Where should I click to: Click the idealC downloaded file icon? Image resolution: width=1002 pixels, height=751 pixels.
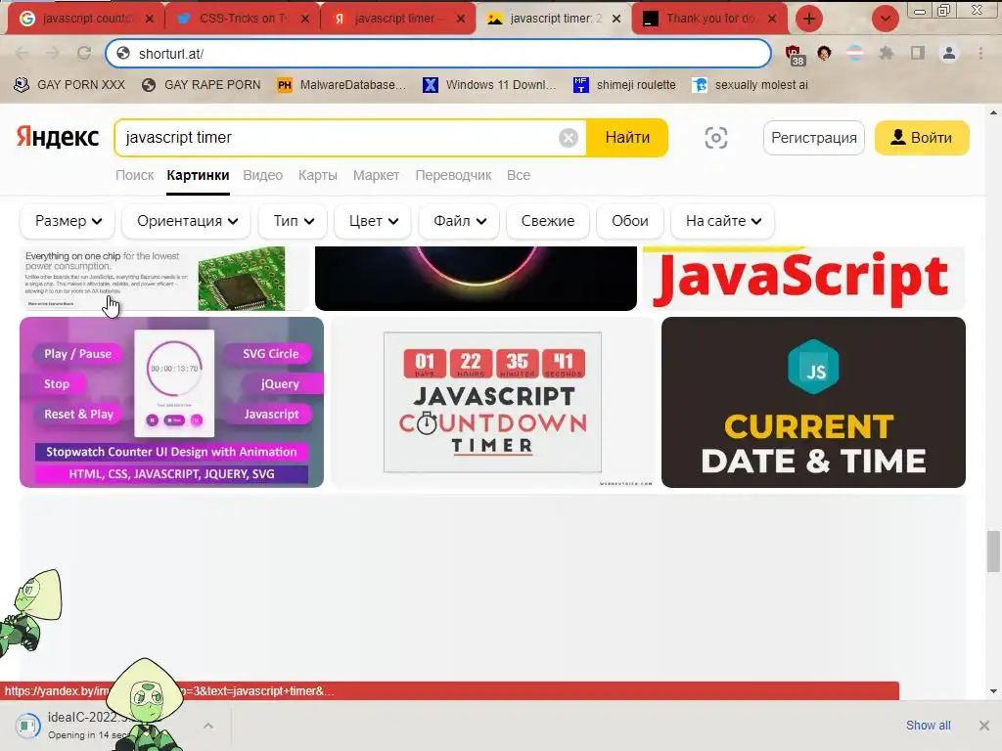pos(27,726)
